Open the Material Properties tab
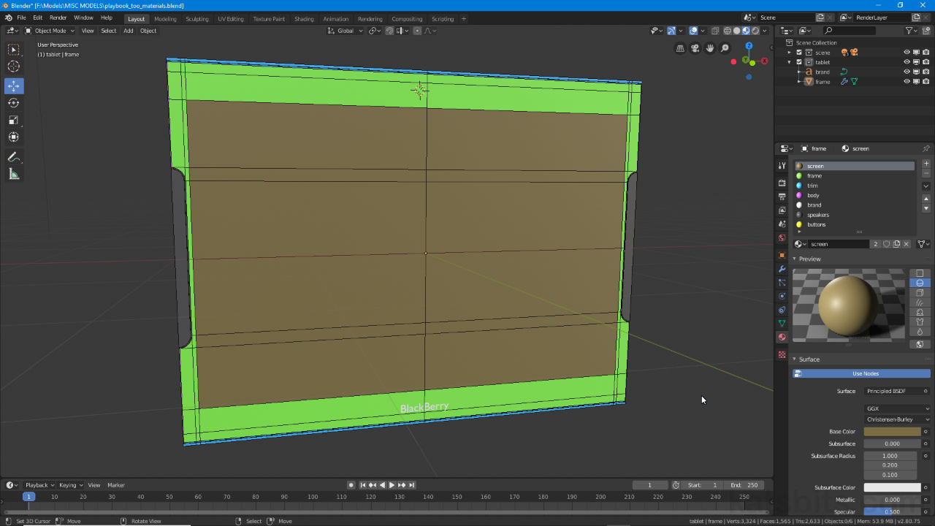Viewport: 935px width, 526px height. (x=782, y=337)
